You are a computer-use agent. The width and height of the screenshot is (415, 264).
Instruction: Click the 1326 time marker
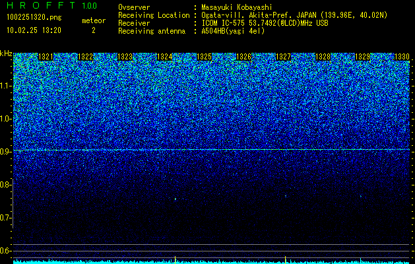pyautogui.click(x=243, y=57)
